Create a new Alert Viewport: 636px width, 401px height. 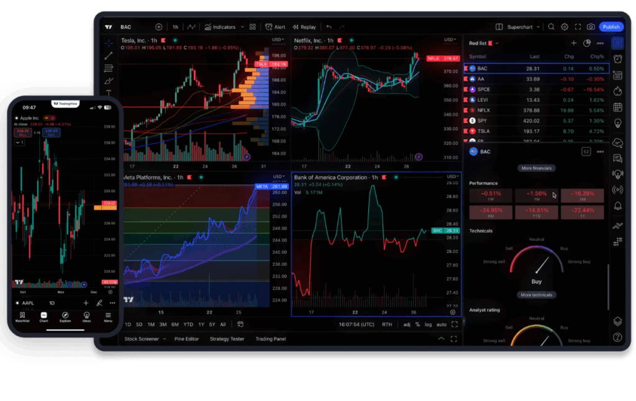[275, 27]
